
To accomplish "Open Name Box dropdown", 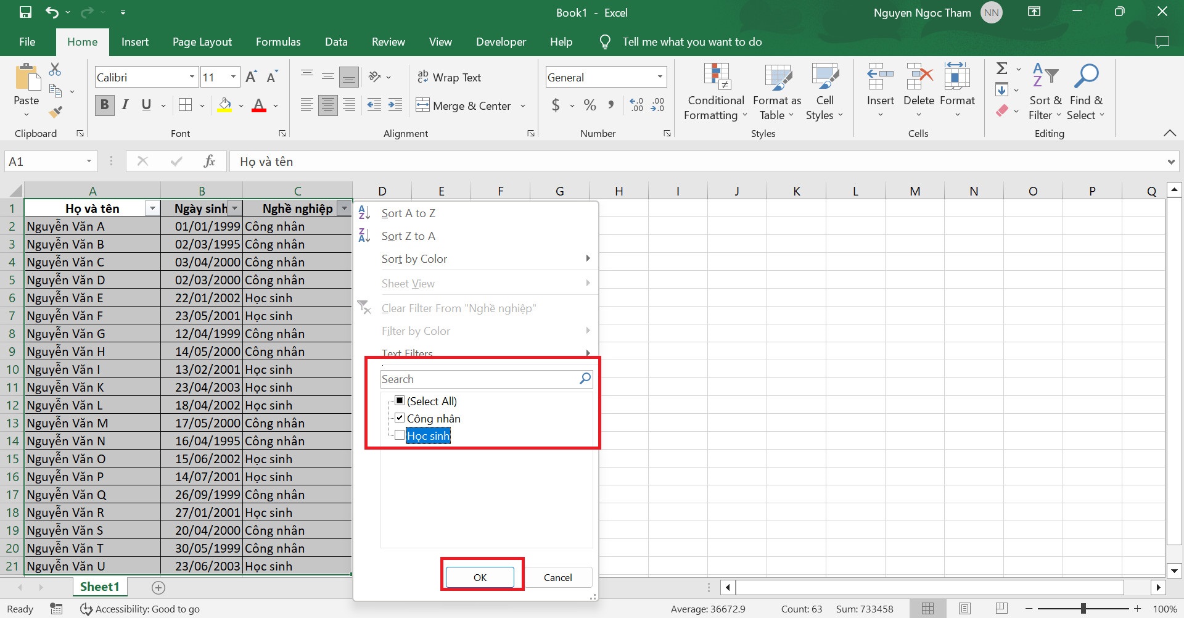I will 89,162.
